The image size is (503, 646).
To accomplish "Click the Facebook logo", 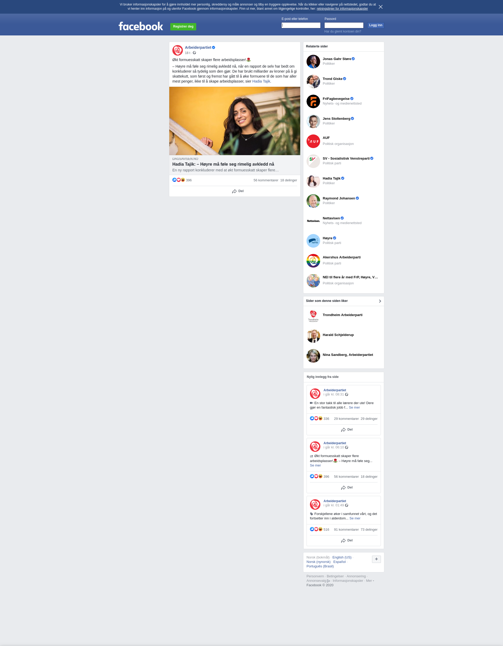I will coord(141,26).
